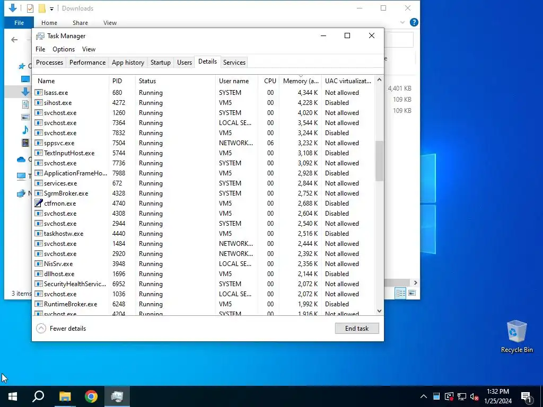
Task: Click File Explorer back arrow
Action: [x=14, y=40]
